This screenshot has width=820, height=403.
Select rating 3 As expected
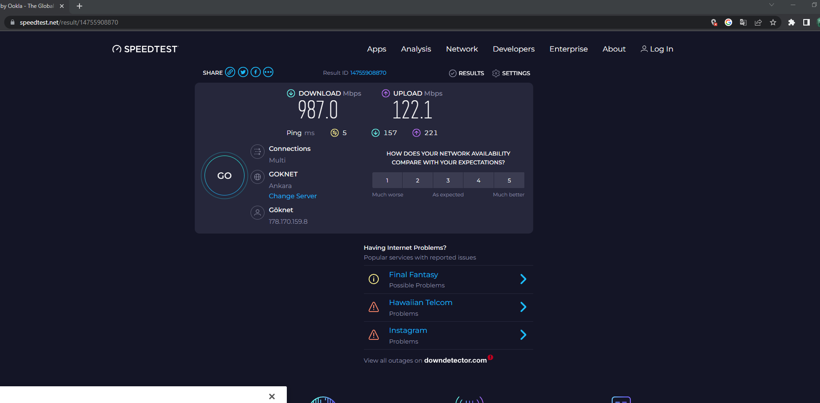point(448,180)
